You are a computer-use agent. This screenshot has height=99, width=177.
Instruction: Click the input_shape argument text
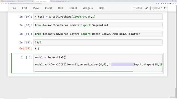pos(148,64)
